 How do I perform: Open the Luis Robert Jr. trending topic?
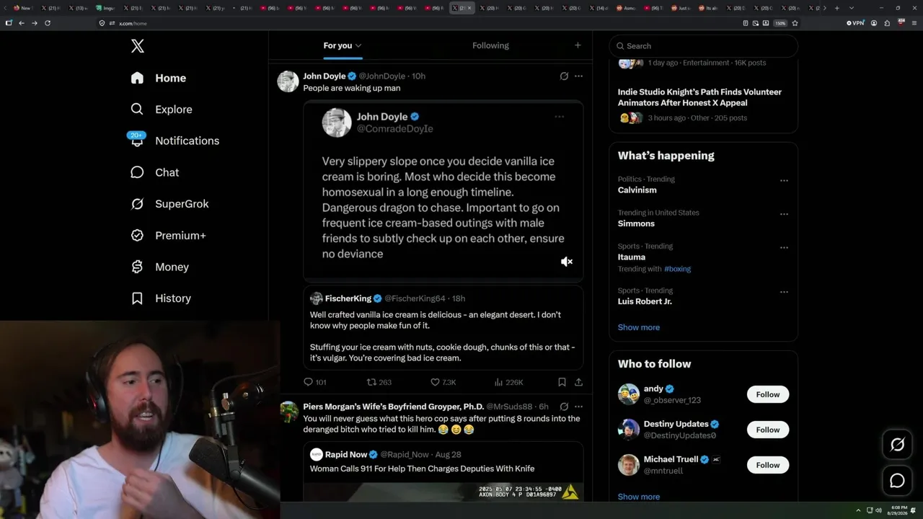[645, 301]
